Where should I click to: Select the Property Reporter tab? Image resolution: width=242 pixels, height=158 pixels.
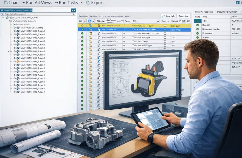click(x=204, y=12)
